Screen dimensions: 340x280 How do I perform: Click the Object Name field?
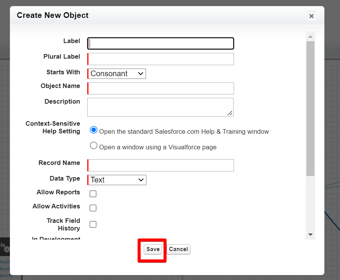coord(161,88)
